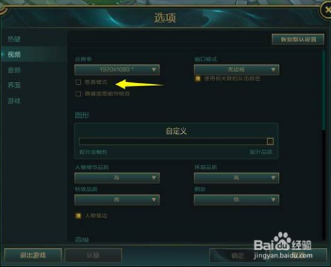Close the options window with X
331x267 pixels.
(x=327, y=10)
